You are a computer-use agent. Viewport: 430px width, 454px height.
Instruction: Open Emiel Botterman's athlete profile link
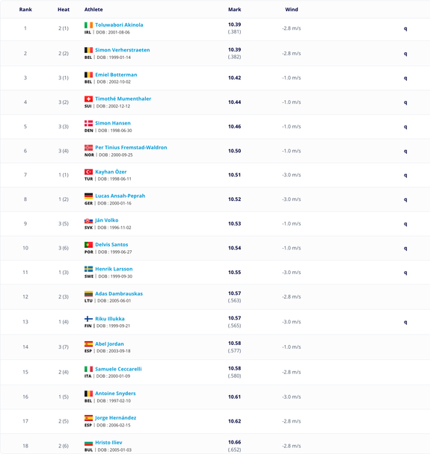pos(116,75)
